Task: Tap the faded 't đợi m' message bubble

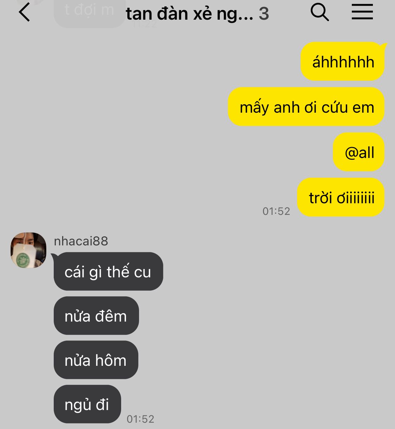Action: [x=90, y=12]
